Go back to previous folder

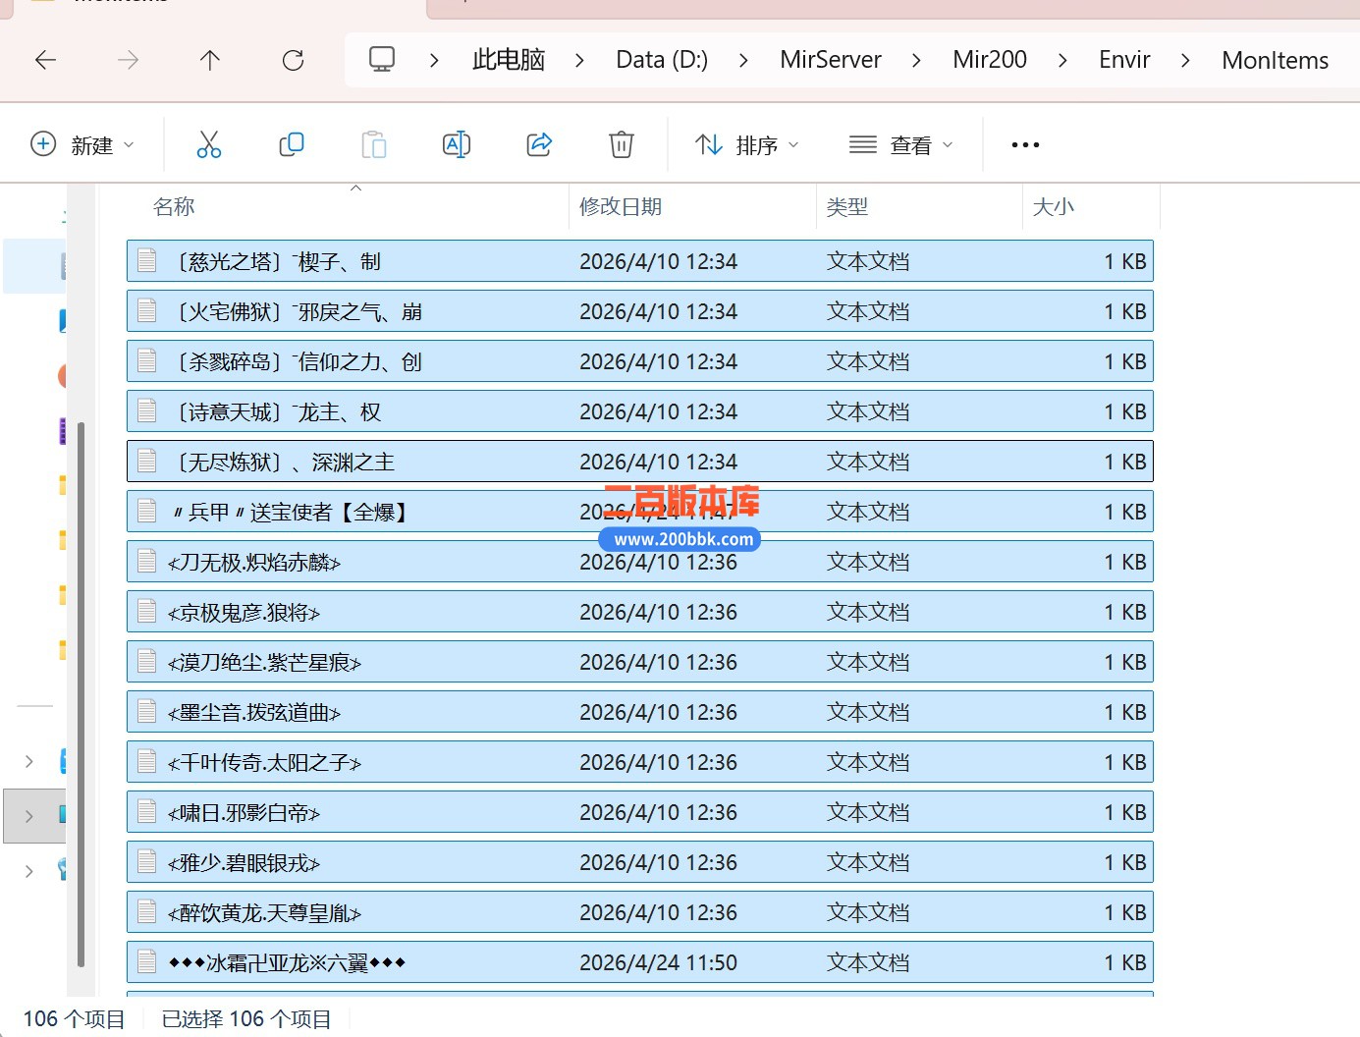(x=45, y=60)
